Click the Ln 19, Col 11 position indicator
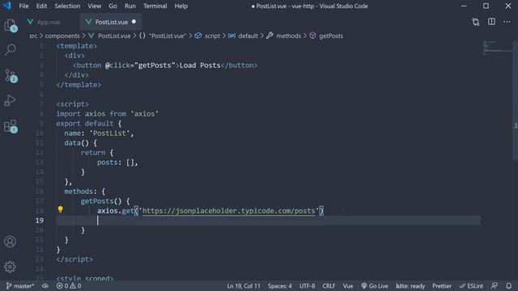 click(x=244, y=286)
